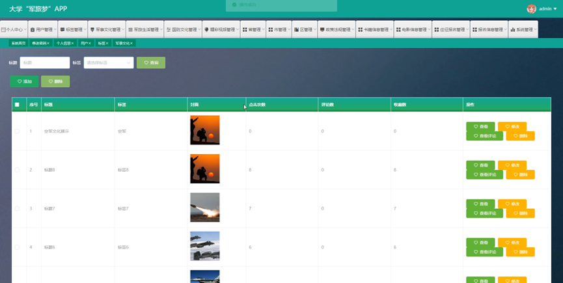Expand the 政策法规管理 menu chevron

click(352, 30)
